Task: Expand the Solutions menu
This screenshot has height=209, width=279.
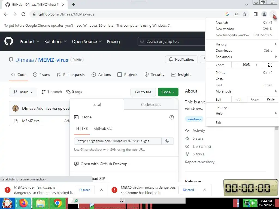Action: pos(56,41)
